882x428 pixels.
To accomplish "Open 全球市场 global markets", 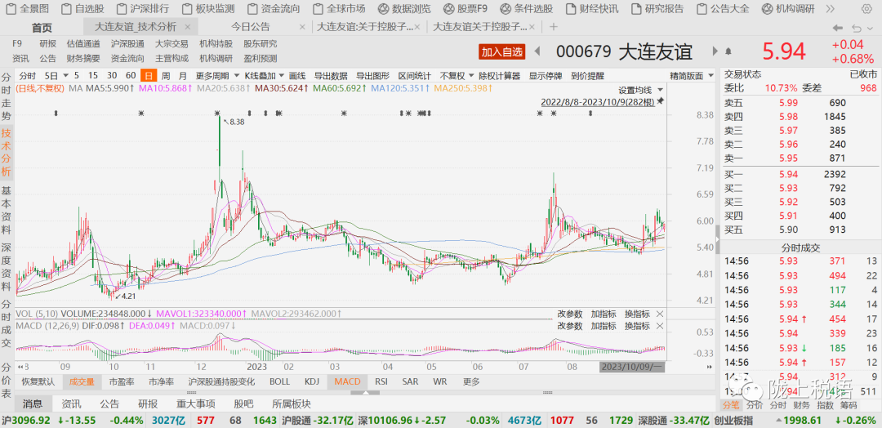I will [339, 8].
